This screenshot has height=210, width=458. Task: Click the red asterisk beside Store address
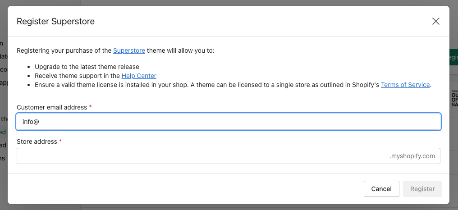point(60,142)
